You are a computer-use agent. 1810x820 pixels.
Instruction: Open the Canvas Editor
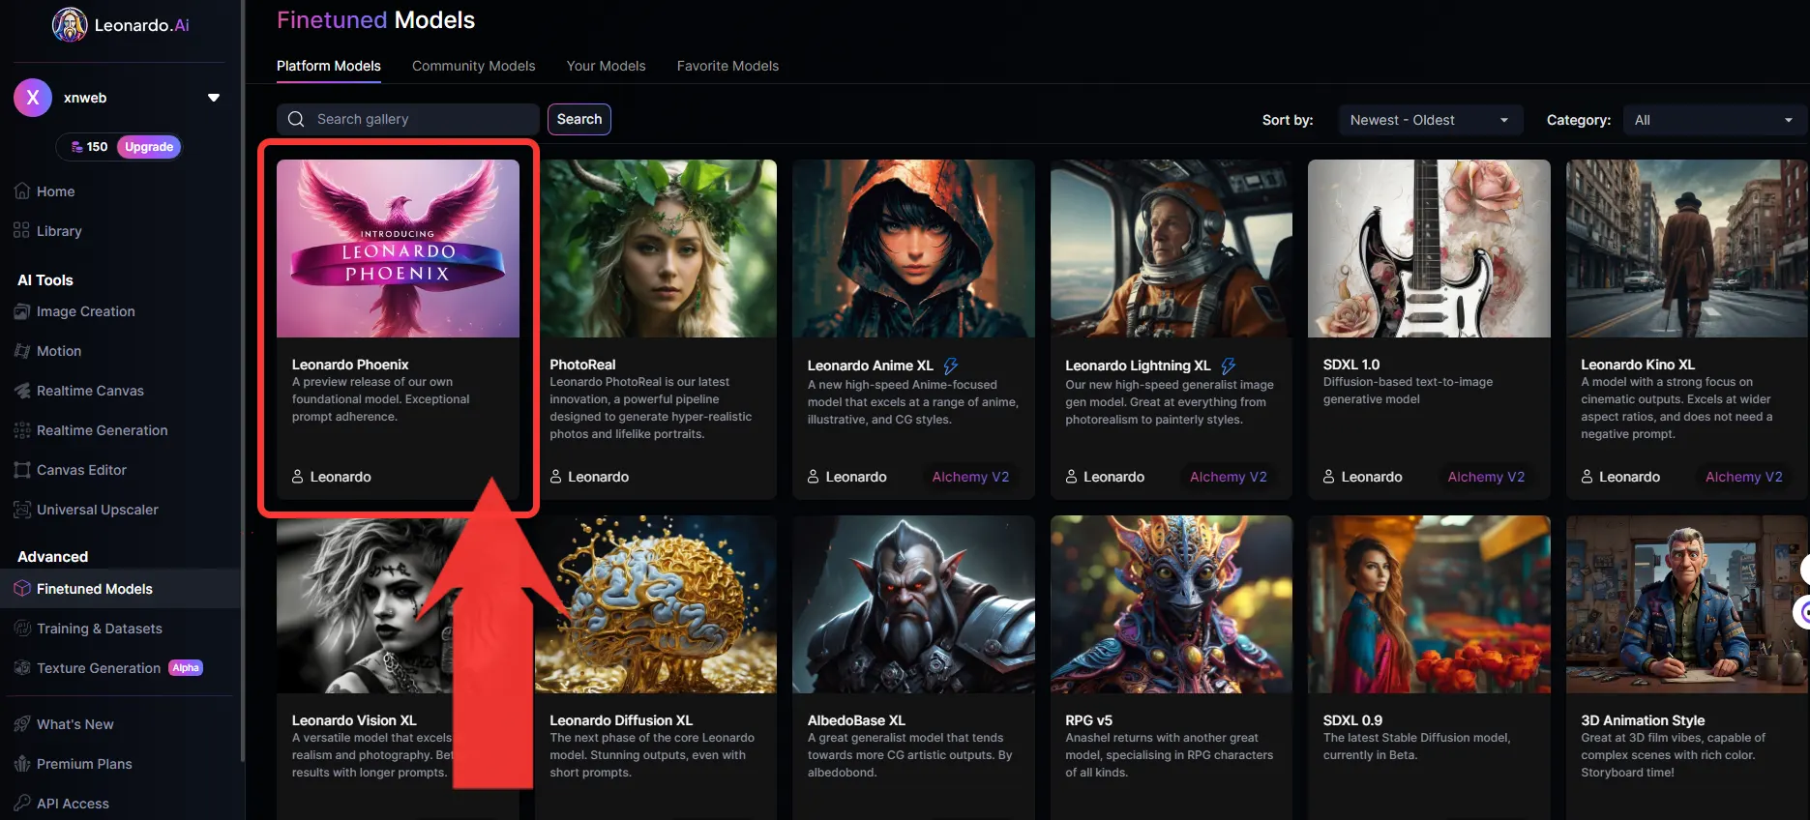(x=70, y=470)
